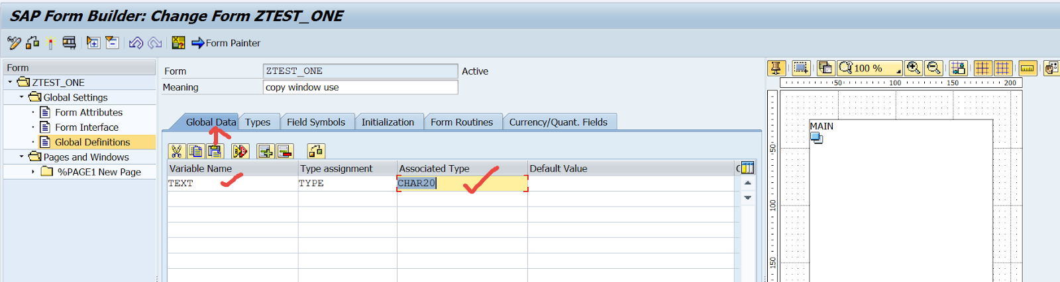Click the Undo arrow icon

136,43
